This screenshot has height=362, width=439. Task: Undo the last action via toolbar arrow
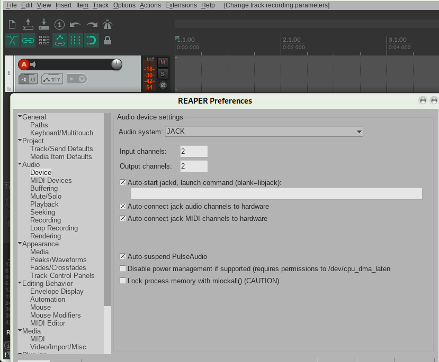[75, 25]
